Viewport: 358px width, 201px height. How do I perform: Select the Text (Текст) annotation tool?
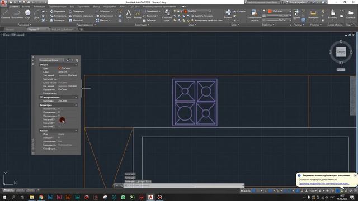pos(129,14)
